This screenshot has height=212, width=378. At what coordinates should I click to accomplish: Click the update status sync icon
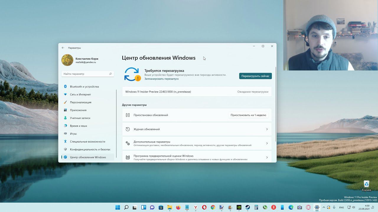[x=132, y=74]
